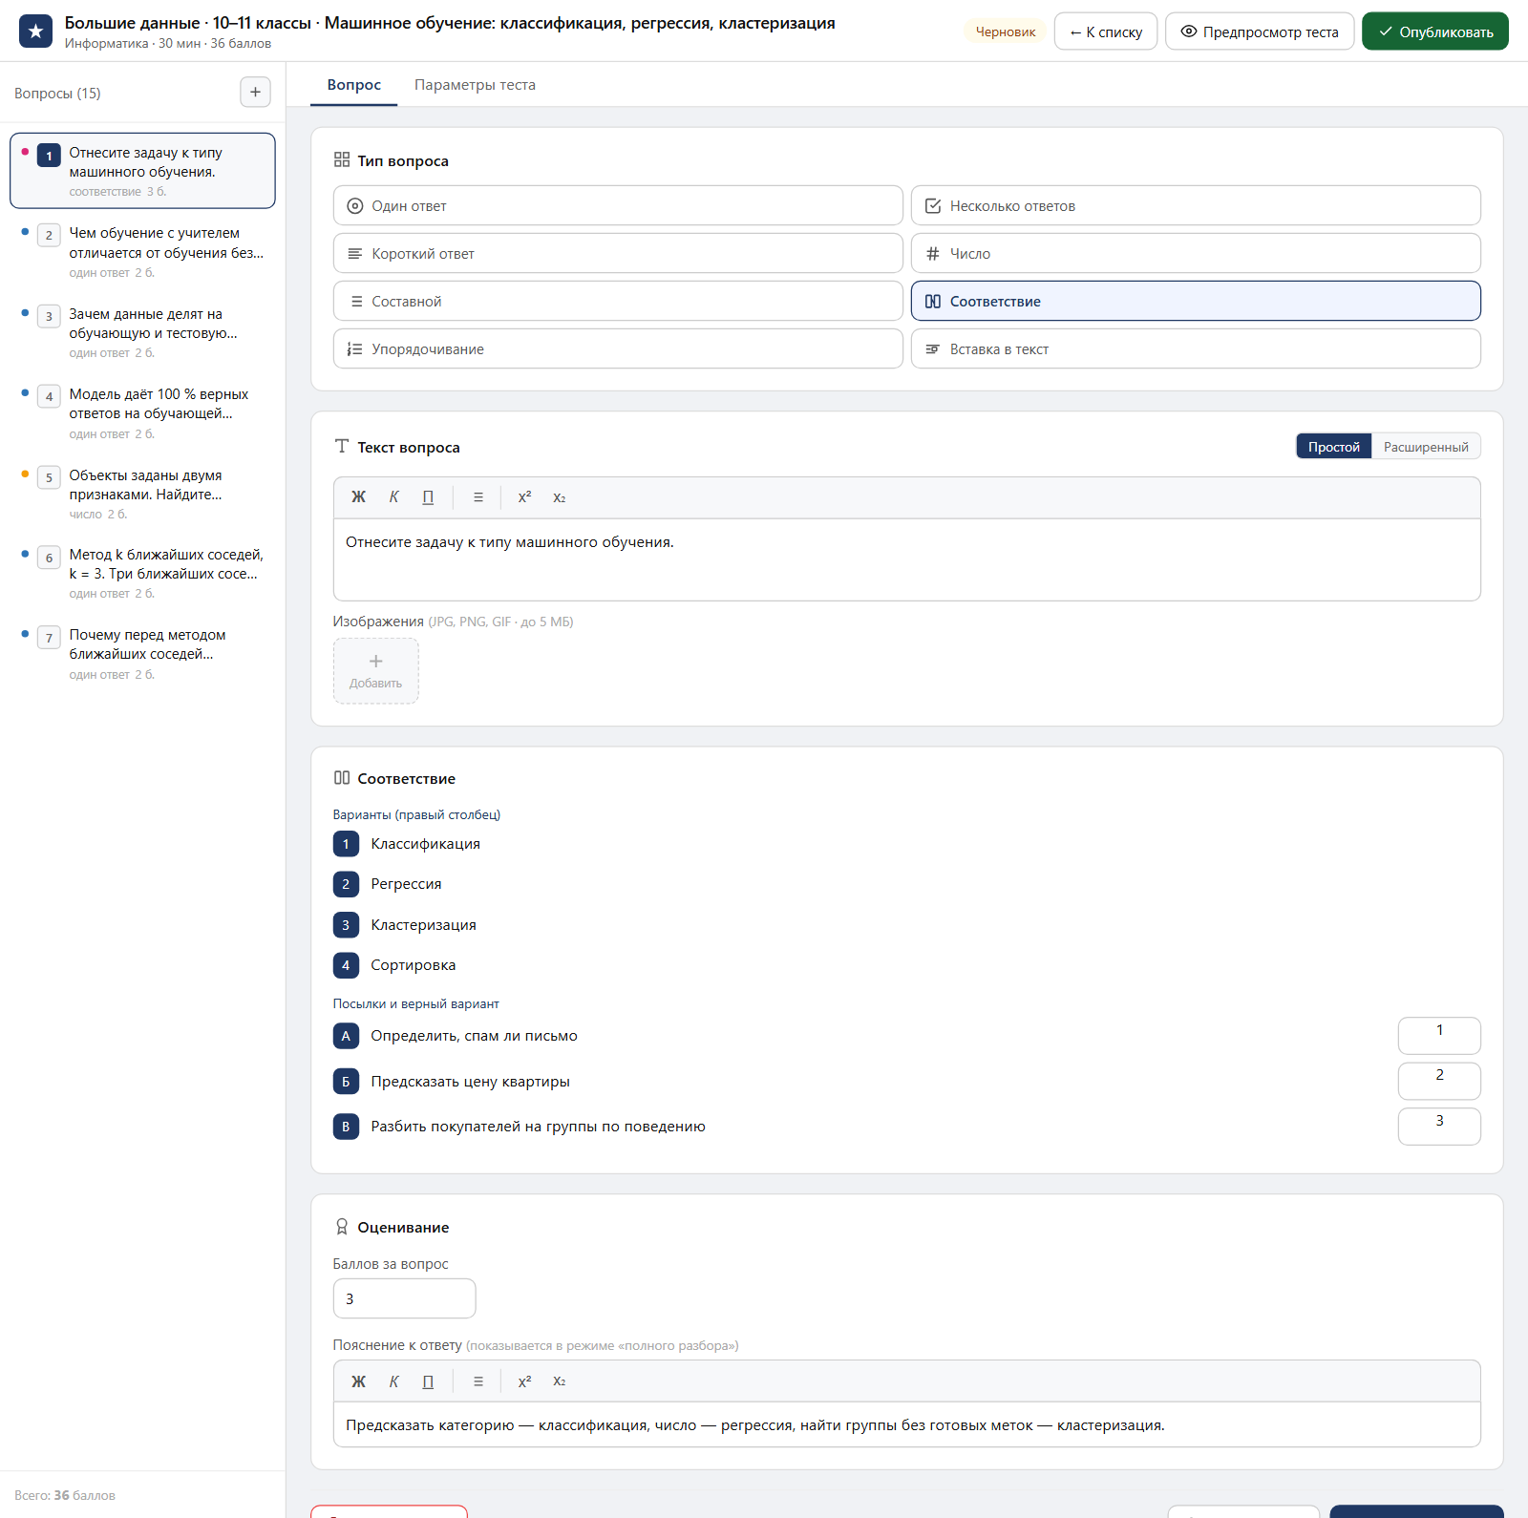Click the Черновик status badge

(x=1005, y=32)
